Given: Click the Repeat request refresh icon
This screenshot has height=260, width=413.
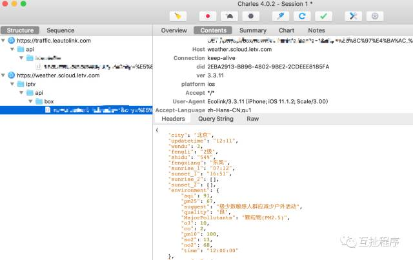Looking at the screenshot, I should tap(302, 16).
